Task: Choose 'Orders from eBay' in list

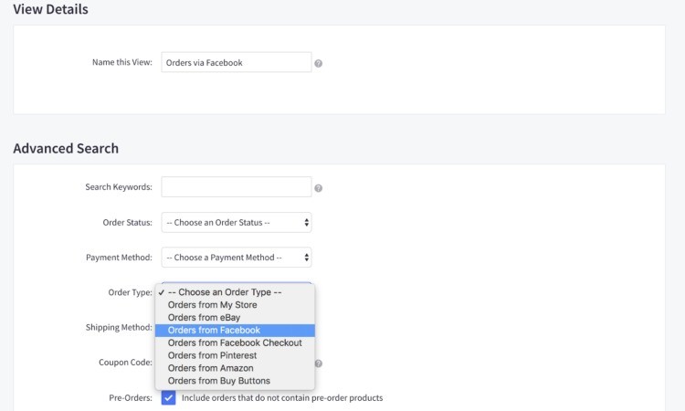Action: [204, 318]
